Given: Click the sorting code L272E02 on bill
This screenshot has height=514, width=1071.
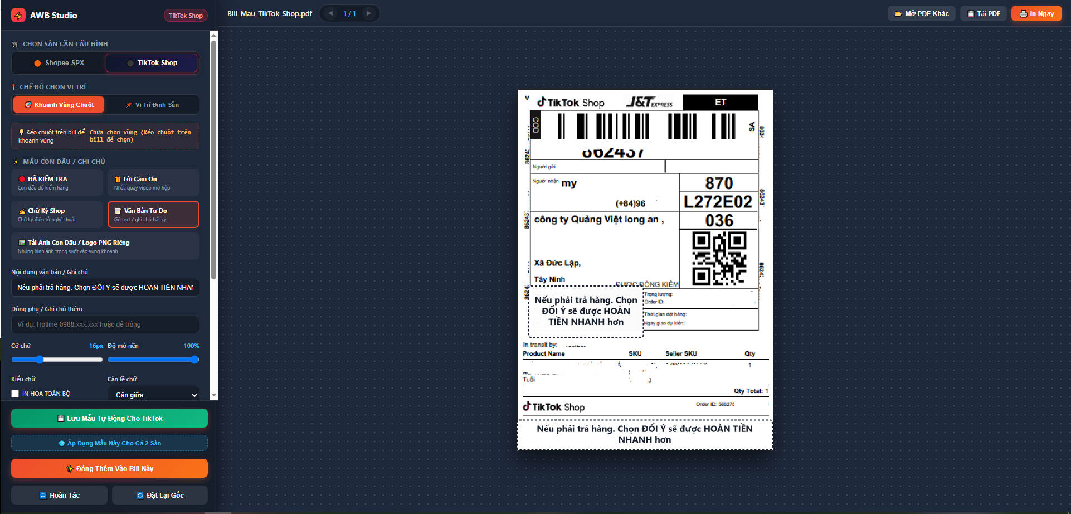Looking at the screenshot, I should click(x=718, y=202).
